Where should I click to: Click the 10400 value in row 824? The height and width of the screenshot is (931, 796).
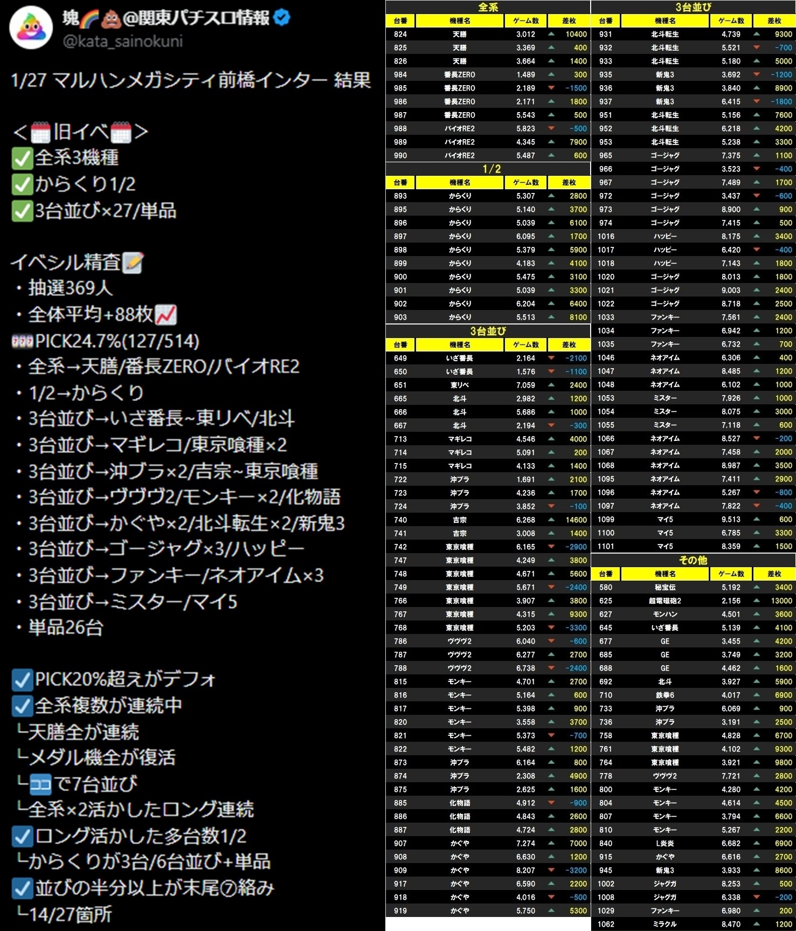click(x=576, y=34)
